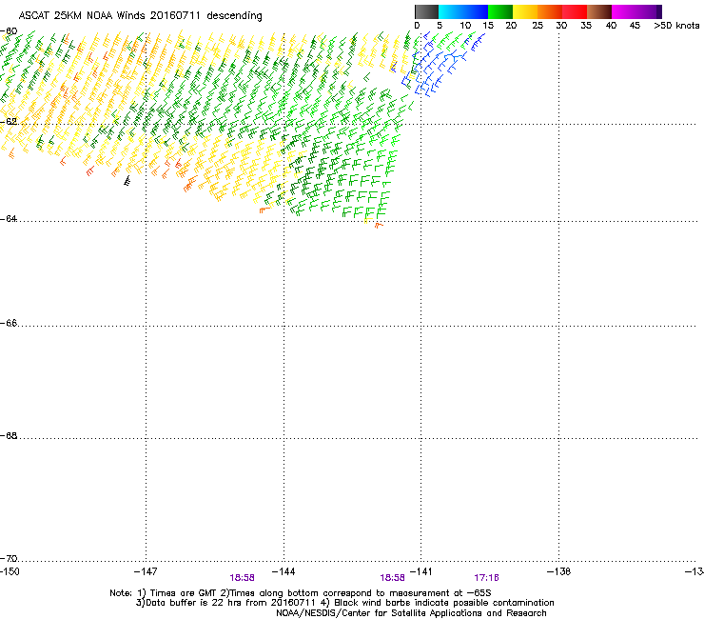
Task: Click the '35' label under the color bar
Action: [586, 26]
